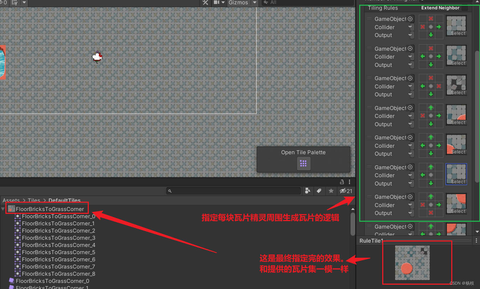Open the RuleTile1 preview three-dot menu
The width and height of the screenshot is (480, 289).
click(x=476, y=241)
